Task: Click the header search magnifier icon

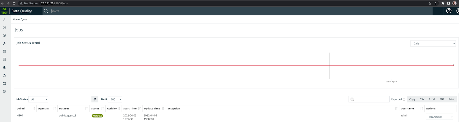Action: 46,11
